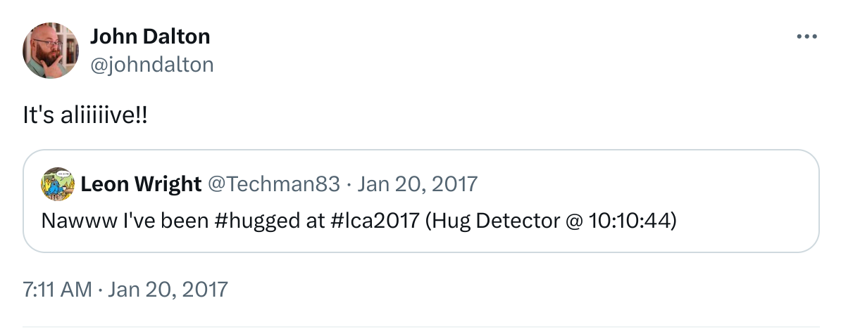Click the dot separator before the quoted date
This screenshot has height=329, width=841.
(350, 184)
